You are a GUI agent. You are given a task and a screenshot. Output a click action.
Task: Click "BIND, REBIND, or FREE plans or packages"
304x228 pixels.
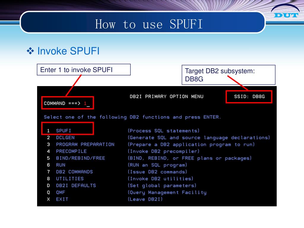[189, 158]
